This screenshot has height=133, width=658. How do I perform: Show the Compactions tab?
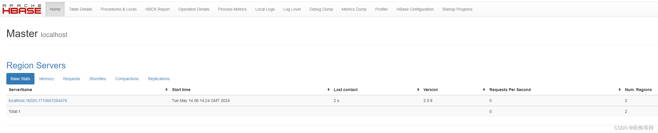click(x=127, y=79)
